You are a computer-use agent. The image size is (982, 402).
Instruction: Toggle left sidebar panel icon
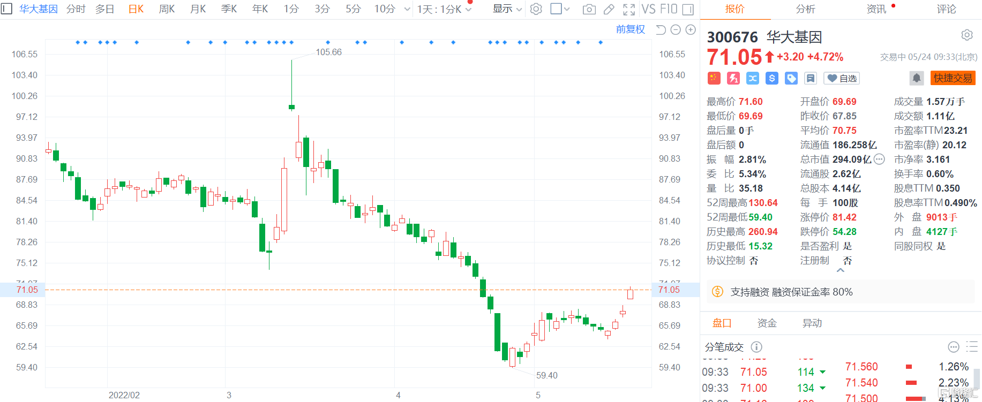pos(6,9)
